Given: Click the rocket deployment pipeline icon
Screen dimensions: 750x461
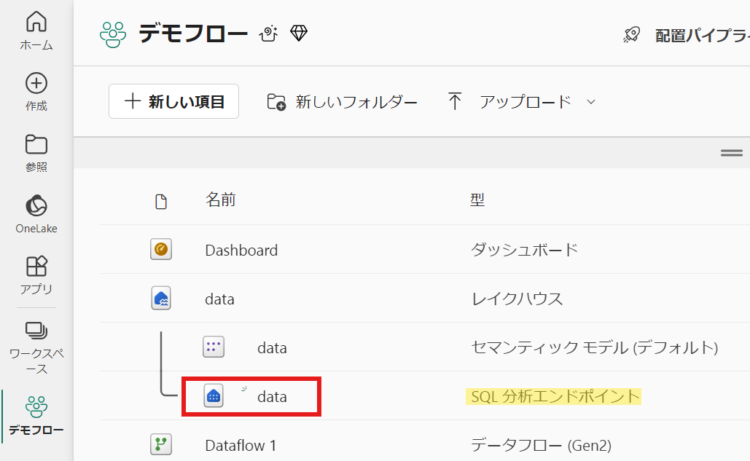Looking at the screenshot, I should click(631, 35).
